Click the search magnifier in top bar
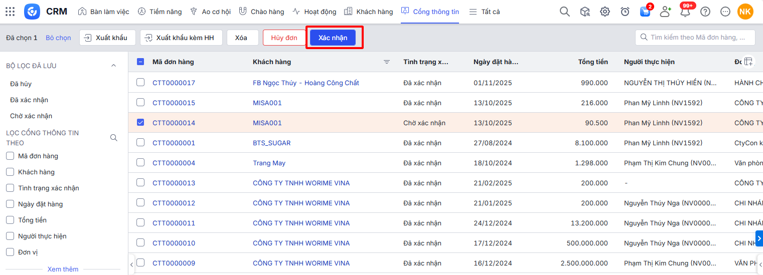763x275 pixels. tap(565, 12)
